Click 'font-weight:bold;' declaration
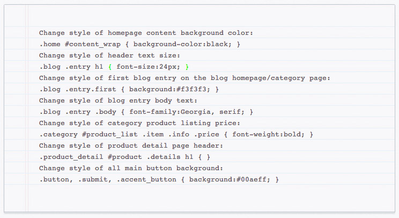This screenshot has width=399, height=218. coord(268,134)
